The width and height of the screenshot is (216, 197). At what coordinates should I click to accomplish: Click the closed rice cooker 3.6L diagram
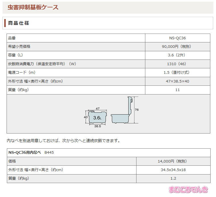tap(97, 117)
